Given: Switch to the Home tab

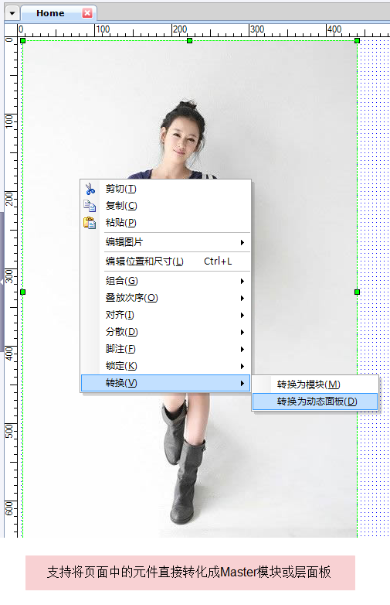Looking at the screenshot, I should point(50,13).
